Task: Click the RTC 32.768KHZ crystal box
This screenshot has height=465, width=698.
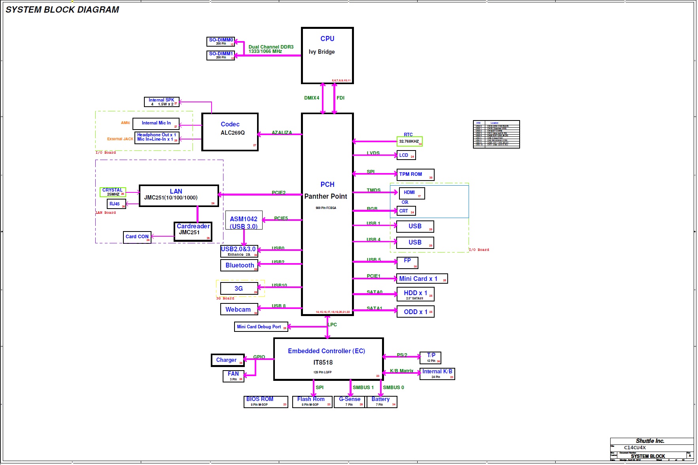Action: click(409, 141)
